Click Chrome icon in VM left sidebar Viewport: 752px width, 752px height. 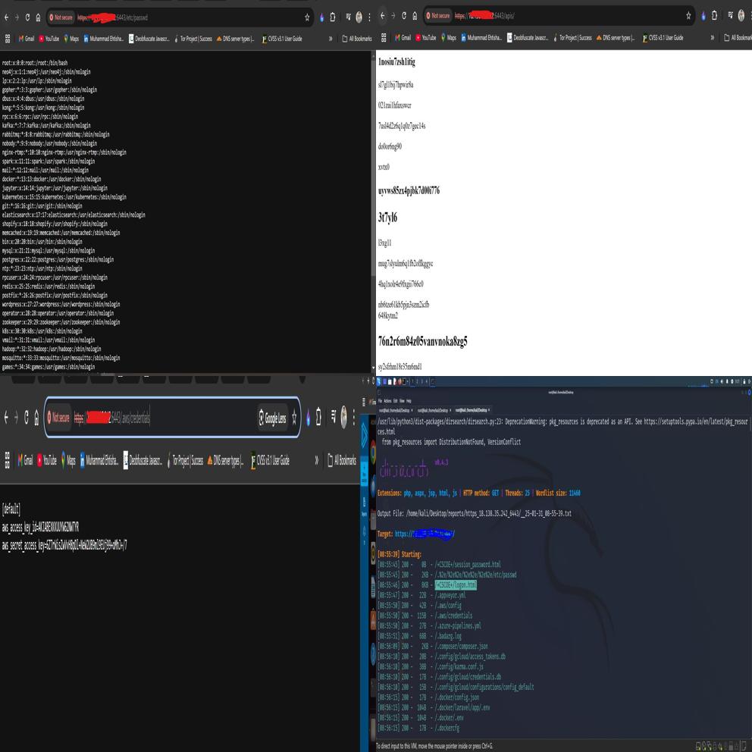click(x=373, y=453)
